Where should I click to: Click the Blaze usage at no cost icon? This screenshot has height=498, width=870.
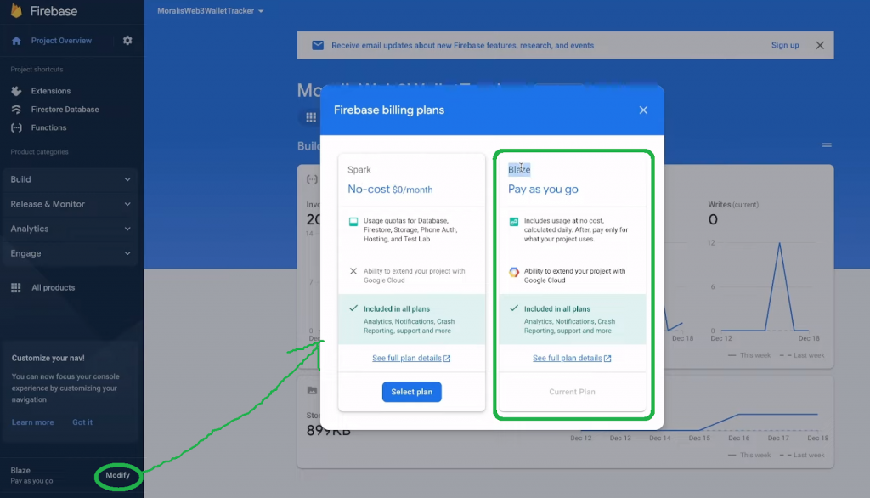pyautogui.click(x=514, y=222)
